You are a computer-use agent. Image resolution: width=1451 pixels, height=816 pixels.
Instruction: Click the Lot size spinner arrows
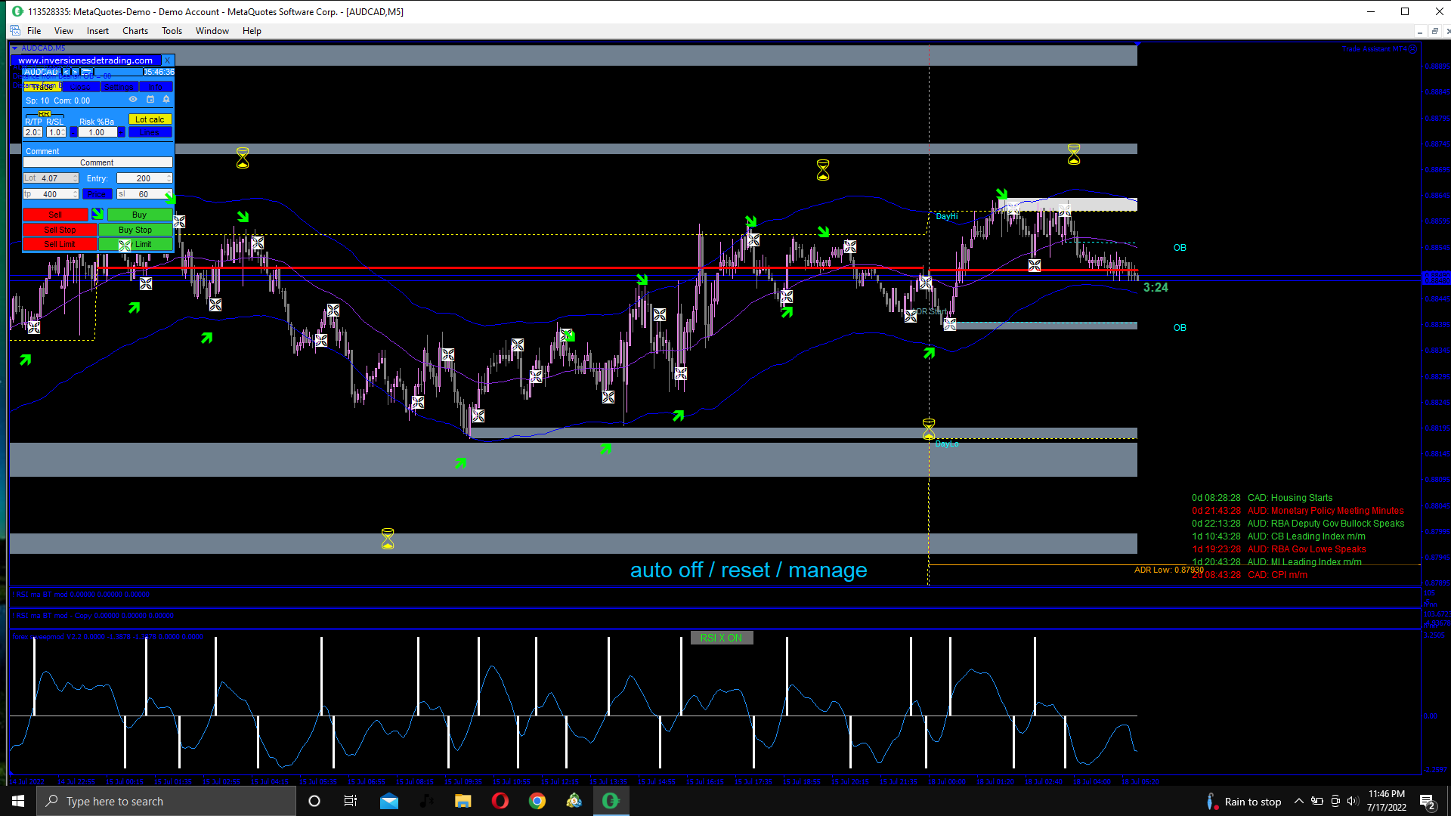click(76, 178)
